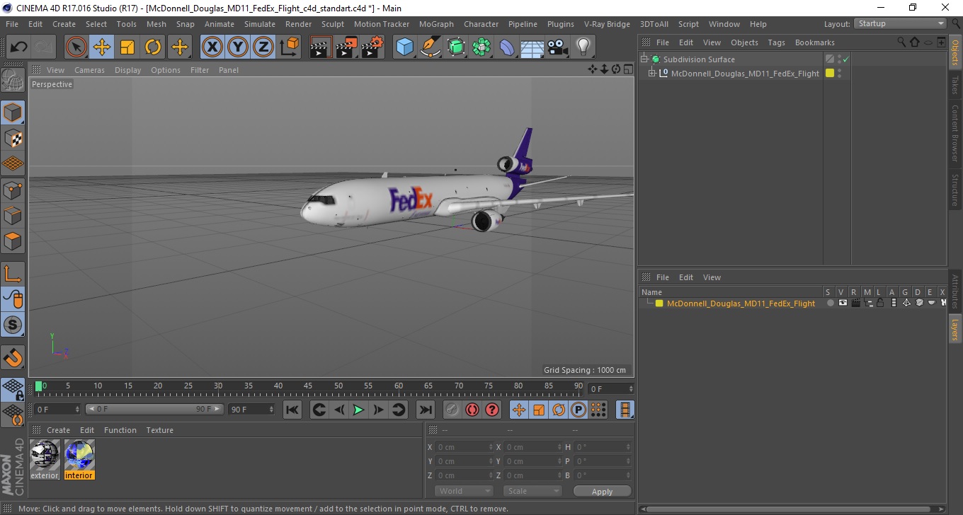
Task: Switch to Polygons mode
Action: (13, 241)
